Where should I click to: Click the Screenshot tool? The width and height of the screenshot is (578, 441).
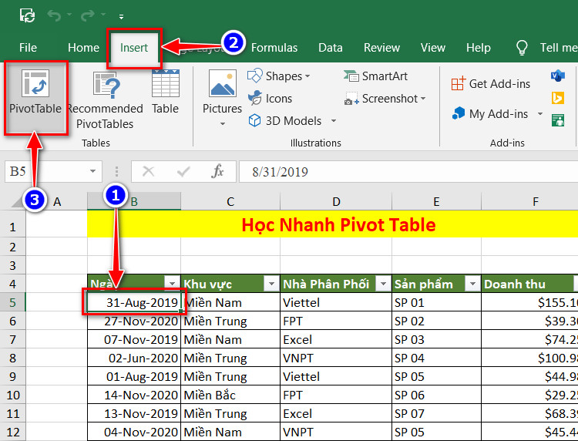(x=385, y=99)
